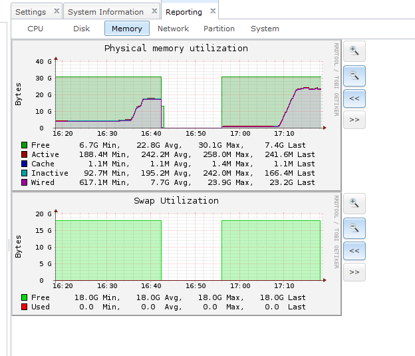
Task: Zoom out on Physical memory utilization graph
Action: pyautogui.click(x=354, y=75)
